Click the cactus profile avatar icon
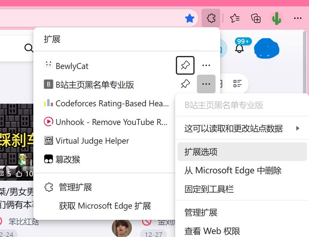 pos(276,18)
